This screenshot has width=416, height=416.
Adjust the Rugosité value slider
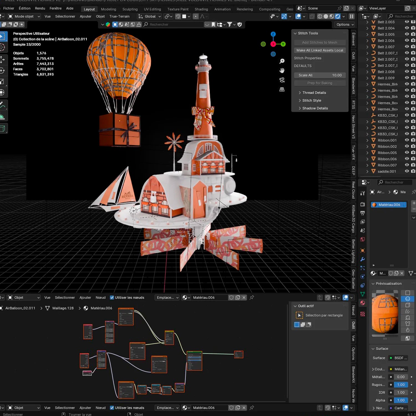(x=401, y=385)
